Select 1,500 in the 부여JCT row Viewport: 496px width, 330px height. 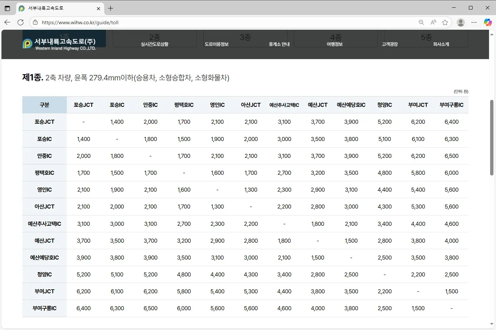coord(452,291)
